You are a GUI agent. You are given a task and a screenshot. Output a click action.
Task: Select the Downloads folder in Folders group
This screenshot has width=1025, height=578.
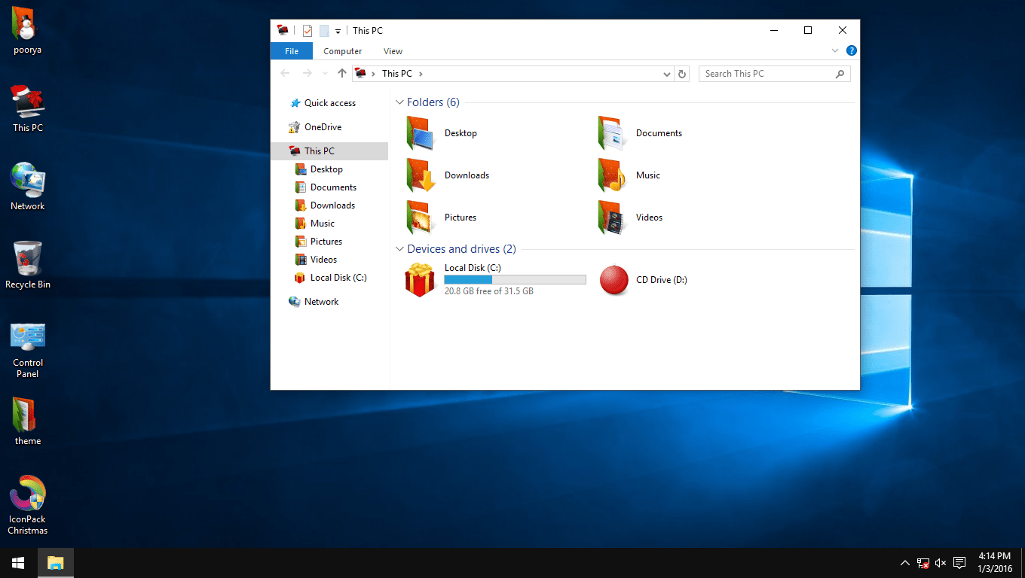pyautogui.click(x=448, y=175)
